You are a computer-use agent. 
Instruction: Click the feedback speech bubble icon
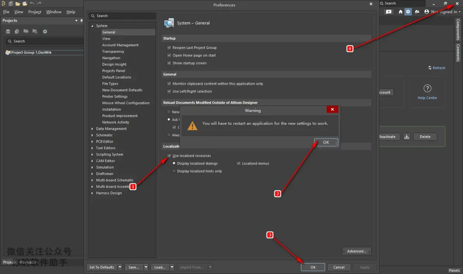click(388, 12)
